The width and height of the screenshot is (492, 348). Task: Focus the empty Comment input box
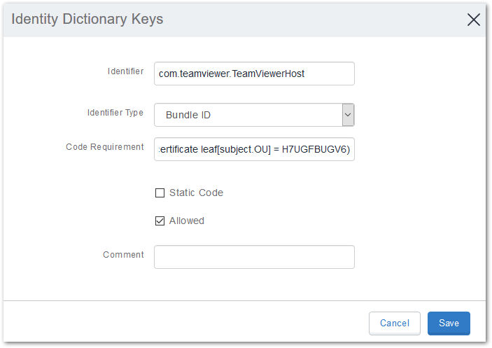click(254, 257)
